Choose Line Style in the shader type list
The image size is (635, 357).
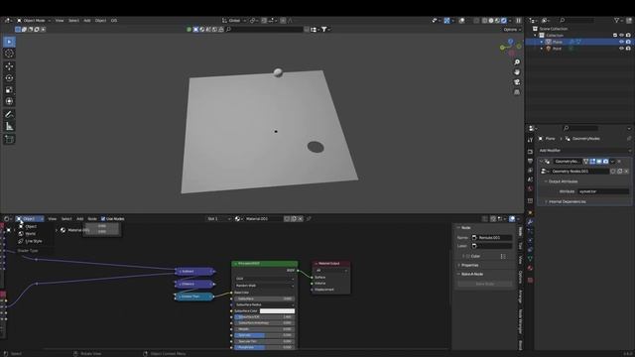click(x=34, y=241)
